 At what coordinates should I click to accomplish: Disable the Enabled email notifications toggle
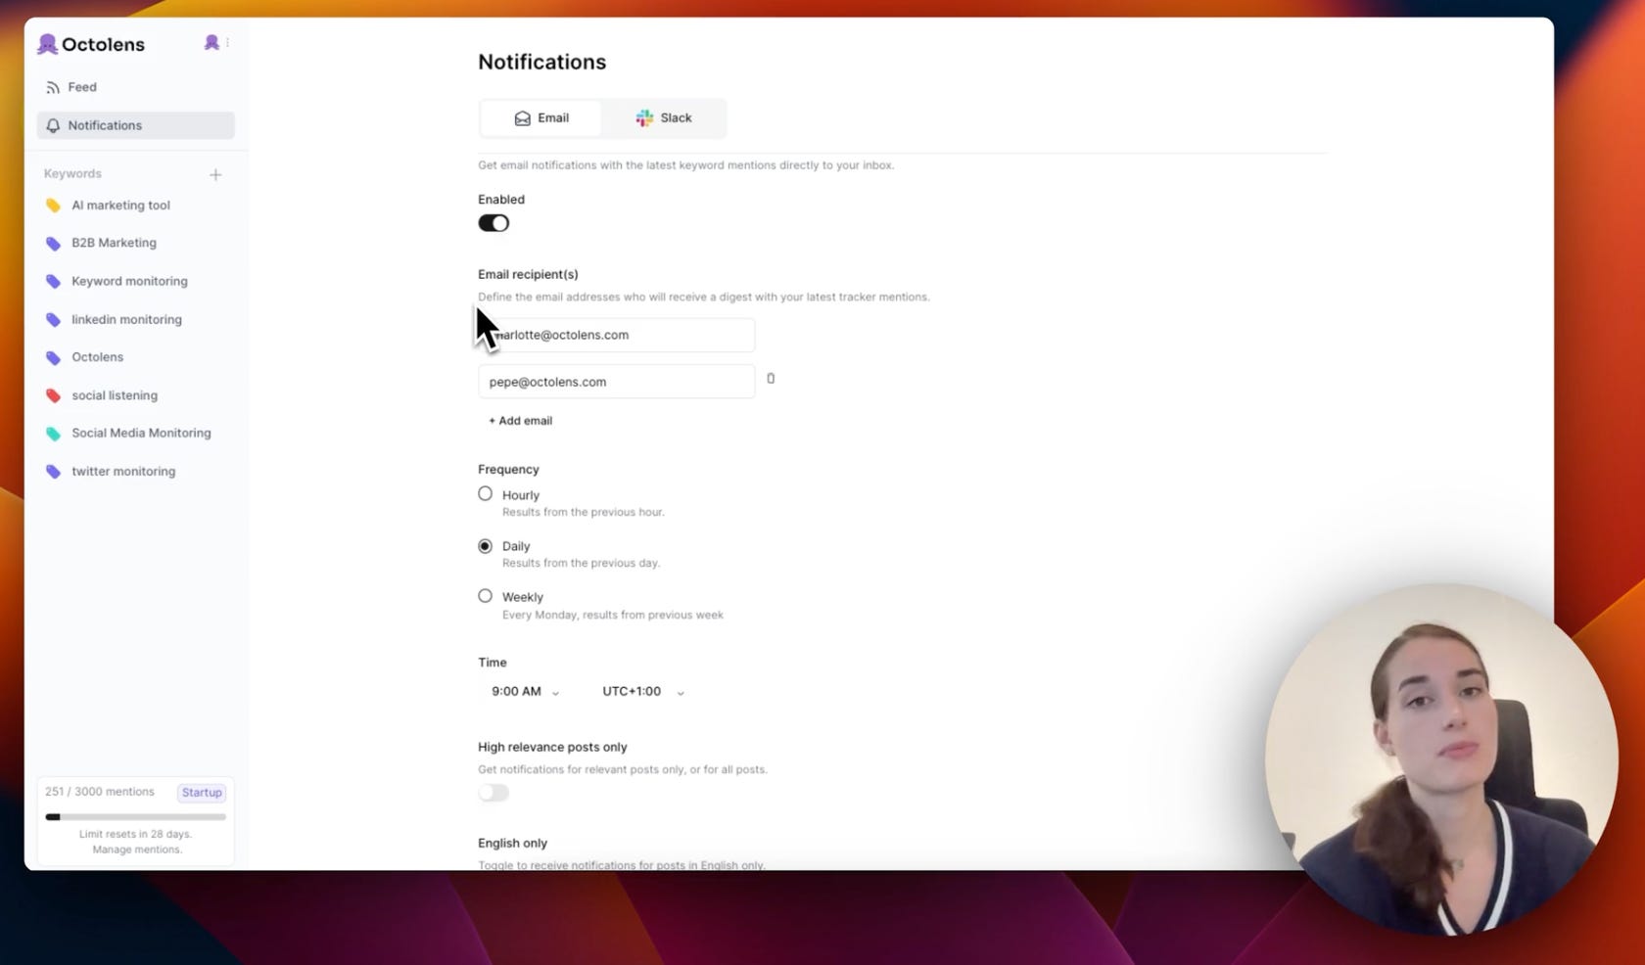pos(493,223)
